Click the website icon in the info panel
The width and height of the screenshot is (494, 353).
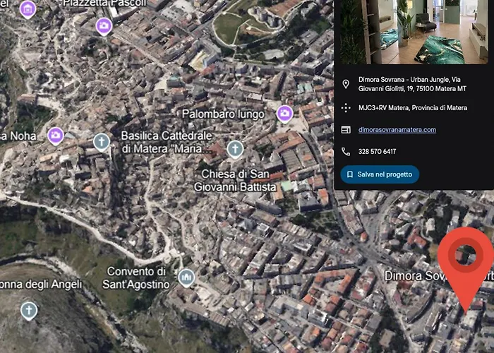[x=346, y=130]
